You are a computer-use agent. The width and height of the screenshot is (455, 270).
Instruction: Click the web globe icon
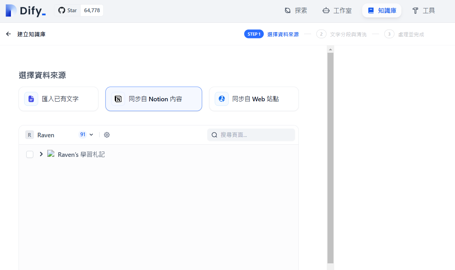222,99
